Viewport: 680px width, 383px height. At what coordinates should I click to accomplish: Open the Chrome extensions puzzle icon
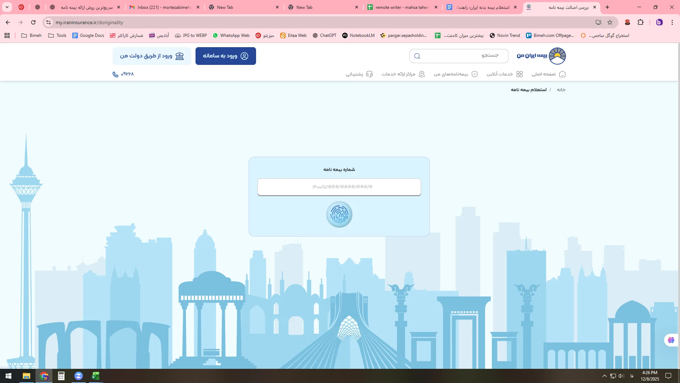pos(640,22)
